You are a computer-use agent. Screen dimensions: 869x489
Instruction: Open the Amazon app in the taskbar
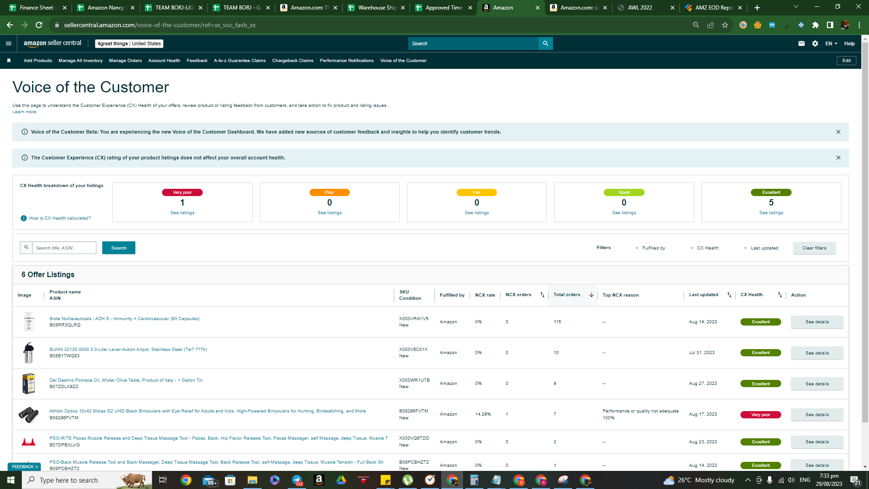(x=319, y=480)
